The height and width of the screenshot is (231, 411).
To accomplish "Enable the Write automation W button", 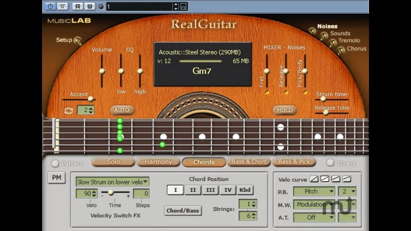I will [90, 6].
